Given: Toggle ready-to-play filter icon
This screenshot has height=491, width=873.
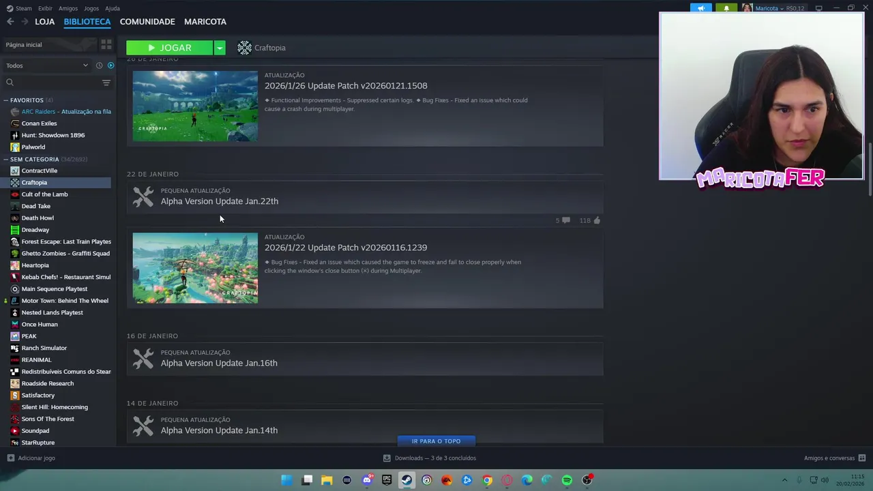Looking at the screenshot, I should (110, 65).
